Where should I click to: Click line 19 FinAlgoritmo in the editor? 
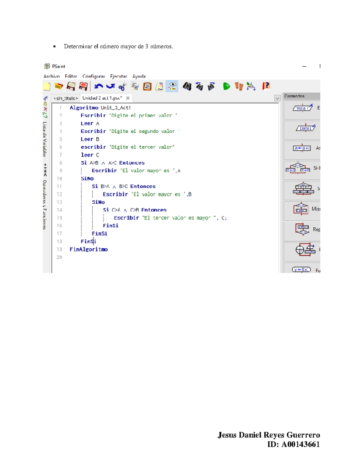(x=89, y=249)
